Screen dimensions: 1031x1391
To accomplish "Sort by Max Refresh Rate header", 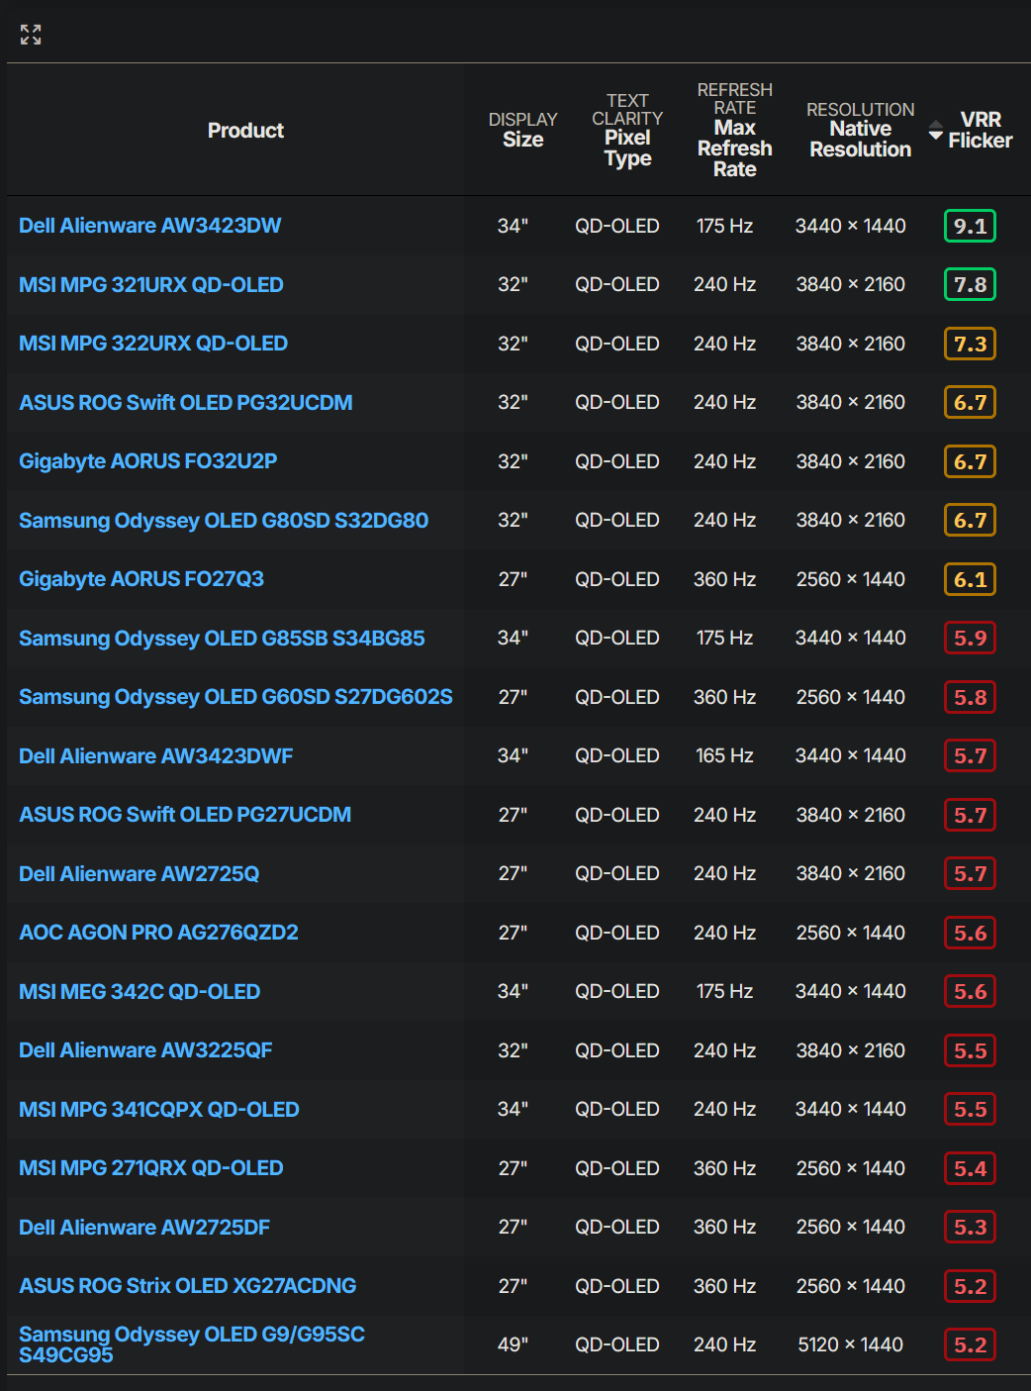I will pos(734,130).
